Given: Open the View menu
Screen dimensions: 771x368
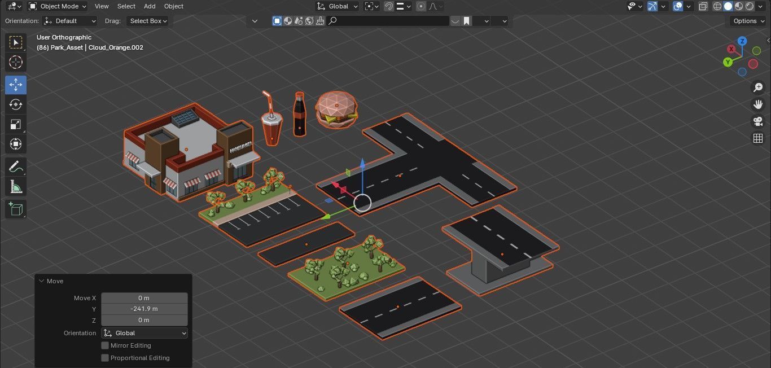Looking at the screenshot, I should tap(102, 6).
